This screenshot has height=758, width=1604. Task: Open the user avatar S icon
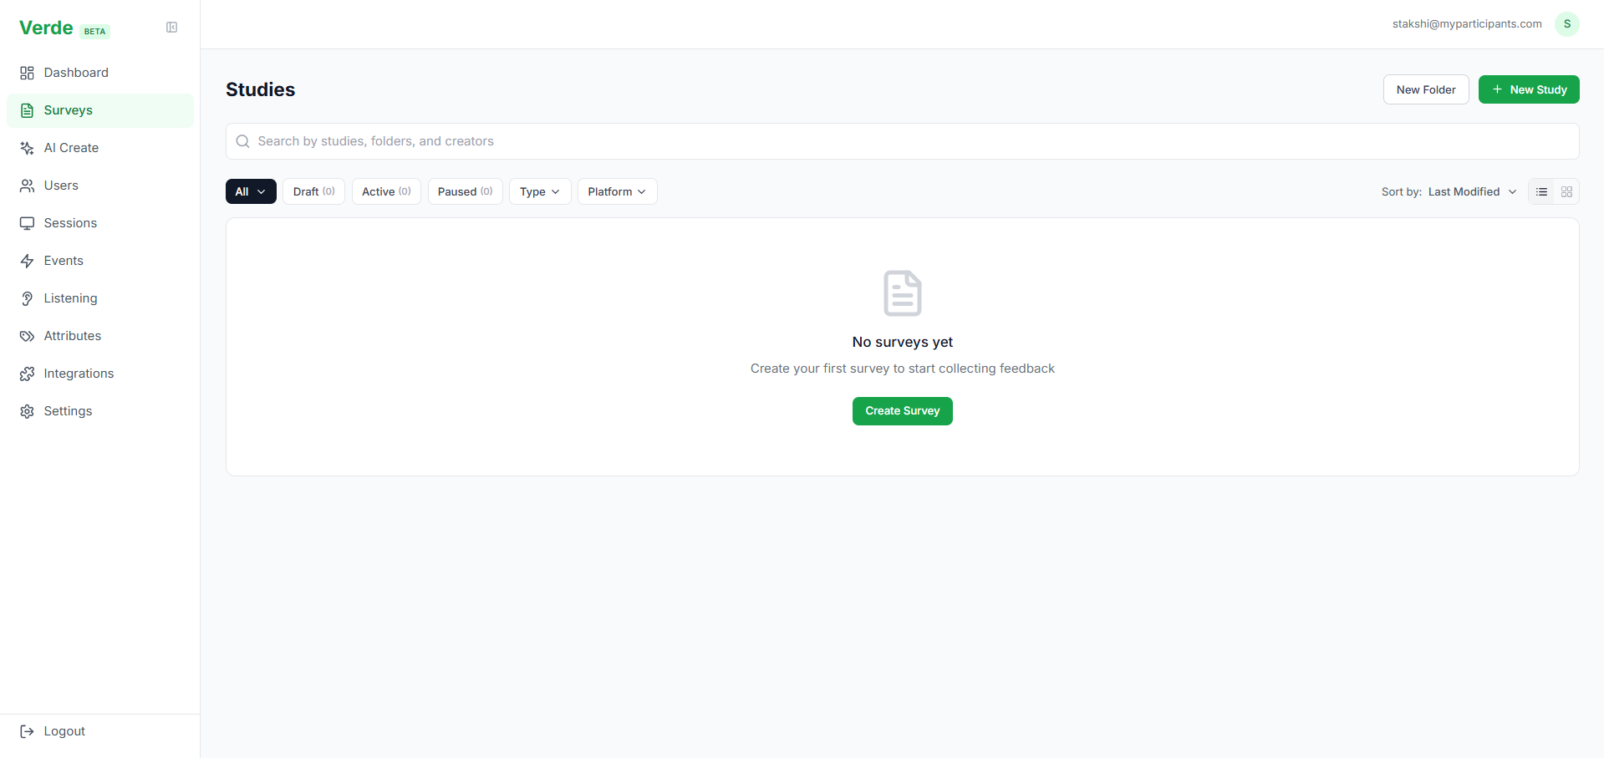point(1566,24)
